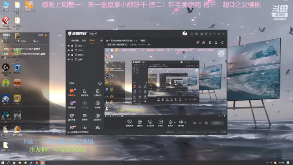Unlock the 文本 2 source lock
This screenshot has width=293, height=165.
click(x=72, y=55)
